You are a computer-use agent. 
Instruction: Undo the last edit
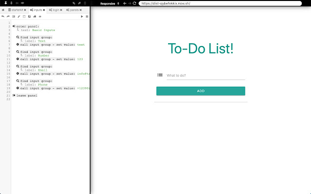[x=3, y=16]
